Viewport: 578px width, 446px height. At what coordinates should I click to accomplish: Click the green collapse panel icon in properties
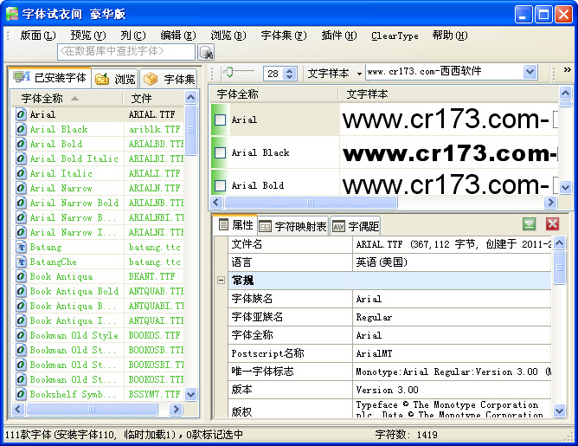point(530,224)
